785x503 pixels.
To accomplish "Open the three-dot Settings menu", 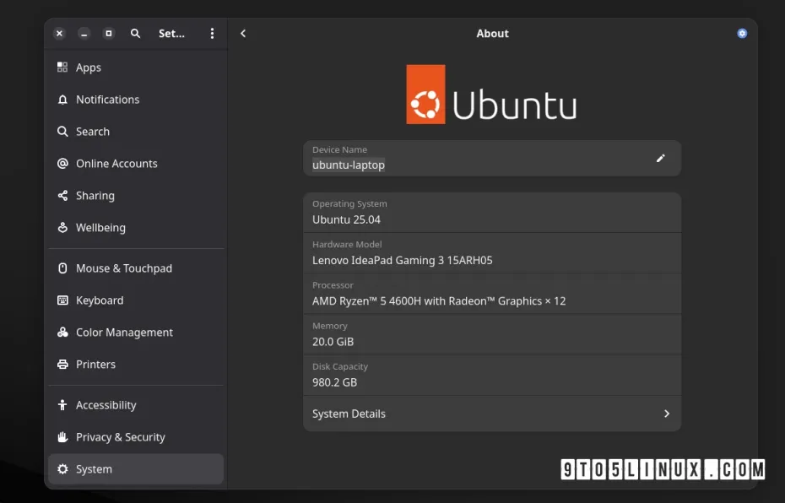I will [x=212, y=34].
